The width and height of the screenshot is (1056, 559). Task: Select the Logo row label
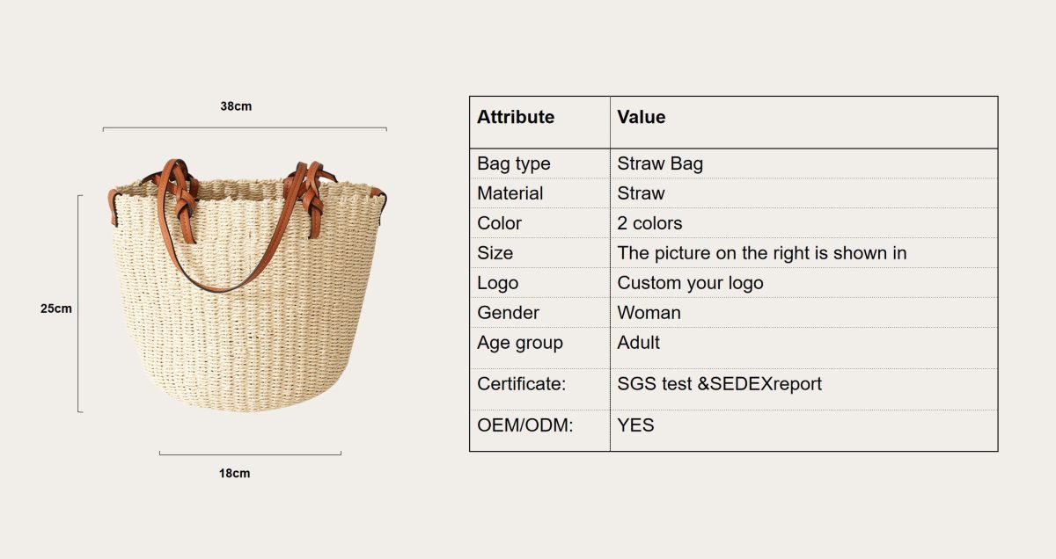coord(498,283)
